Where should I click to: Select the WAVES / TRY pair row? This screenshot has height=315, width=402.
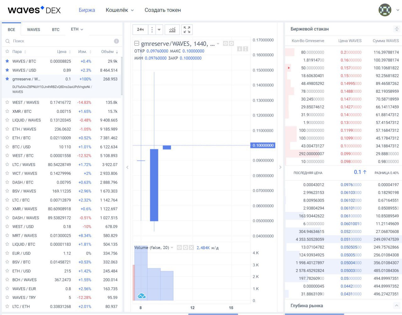(x=61, y=297)
